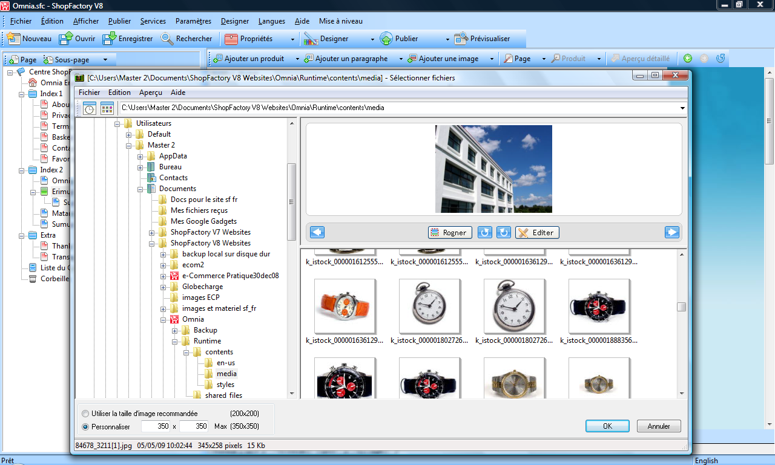Expand the Backup folder under Omnia
Viewport: 775px width, 465px height.
[x=175, y=330]
